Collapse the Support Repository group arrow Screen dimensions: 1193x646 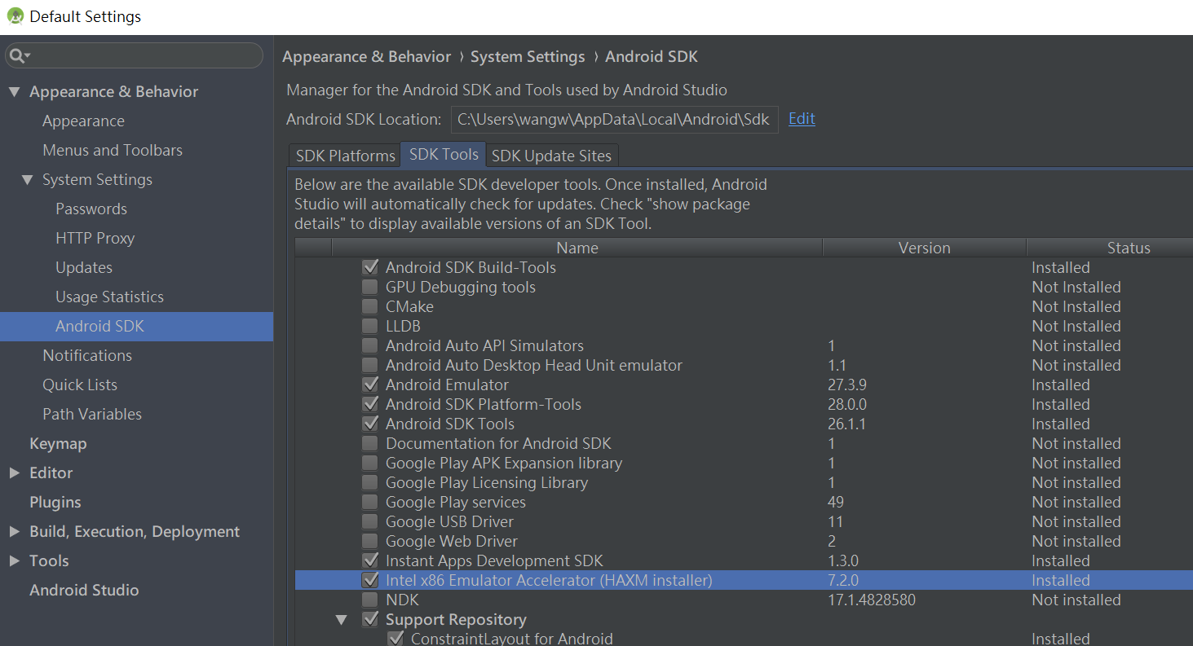[x=342, y=619]
